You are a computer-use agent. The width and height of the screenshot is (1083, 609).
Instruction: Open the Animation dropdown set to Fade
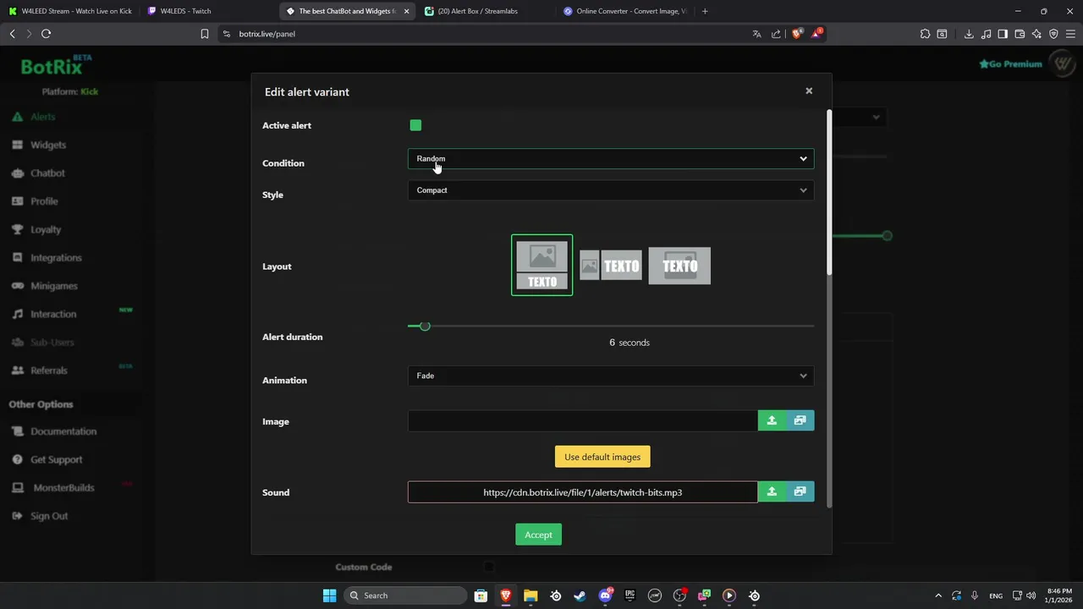(611, 376)
